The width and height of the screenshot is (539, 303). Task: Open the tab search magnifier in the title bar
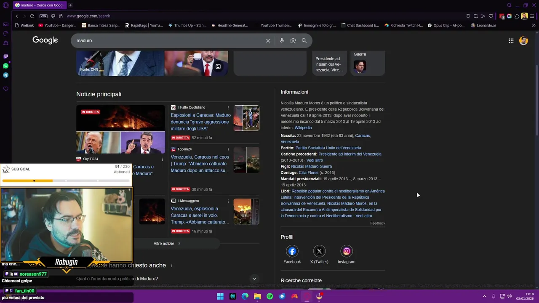coord(509,5)
